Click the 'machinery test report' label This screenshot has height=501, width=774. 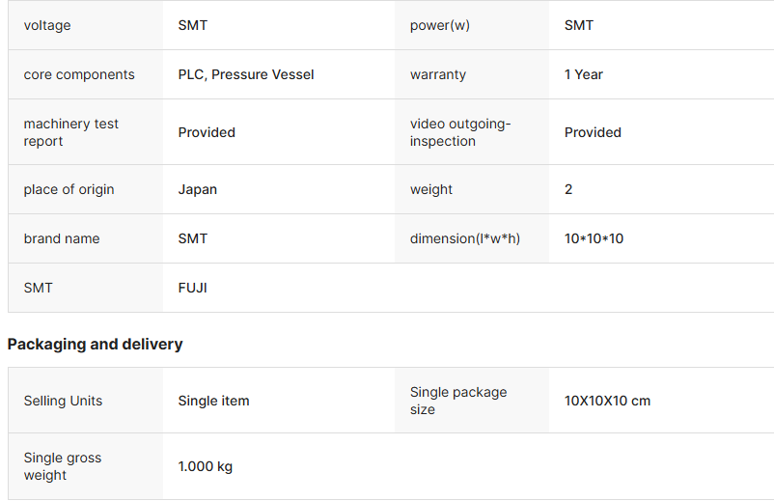[71, 132]
